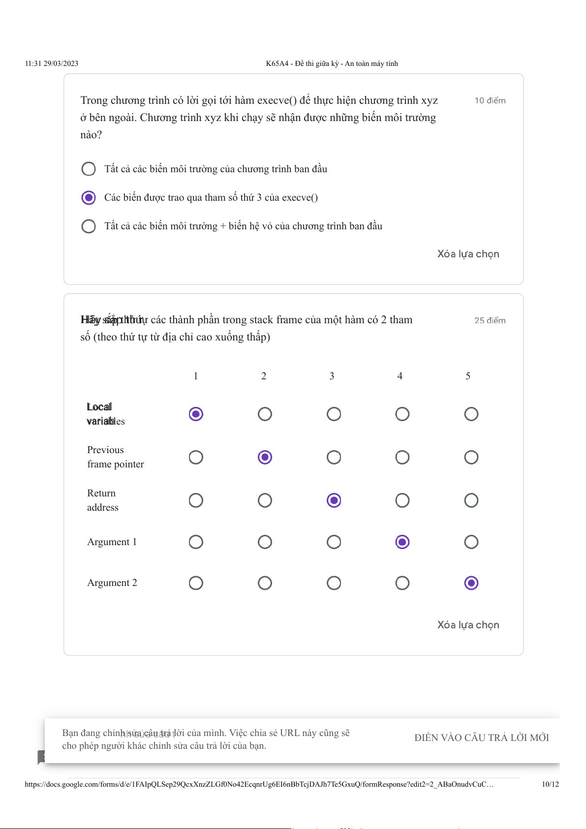Viewport: 586px width, 829px height.
Task: Set Previous frame pointer to position 4
Action: coord(402,458)
